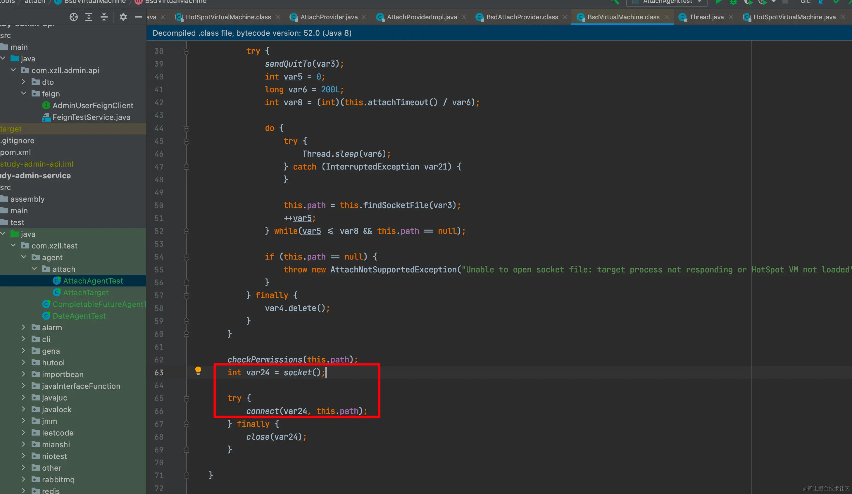Click the Collapse All icon in the project panel
Viewport: 852px width, 494px height.
pyautogui.click(x=104, y=17)
